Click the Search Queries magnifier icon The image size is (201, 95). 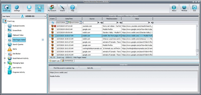pyautogui.click(x=10, y=44)
